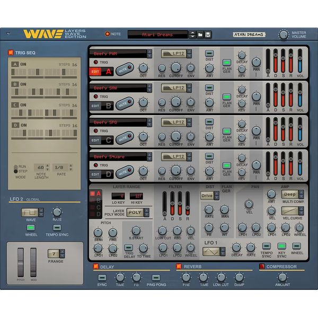Toggle layer B FLANGER button
This screenshot has width=318, height=318.
point(226,96)
